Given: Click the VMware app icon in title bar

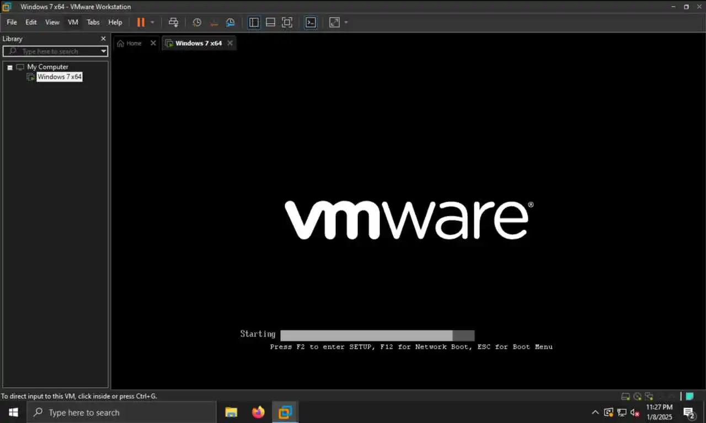Looking at the screenshot, I should pos(7,7).
